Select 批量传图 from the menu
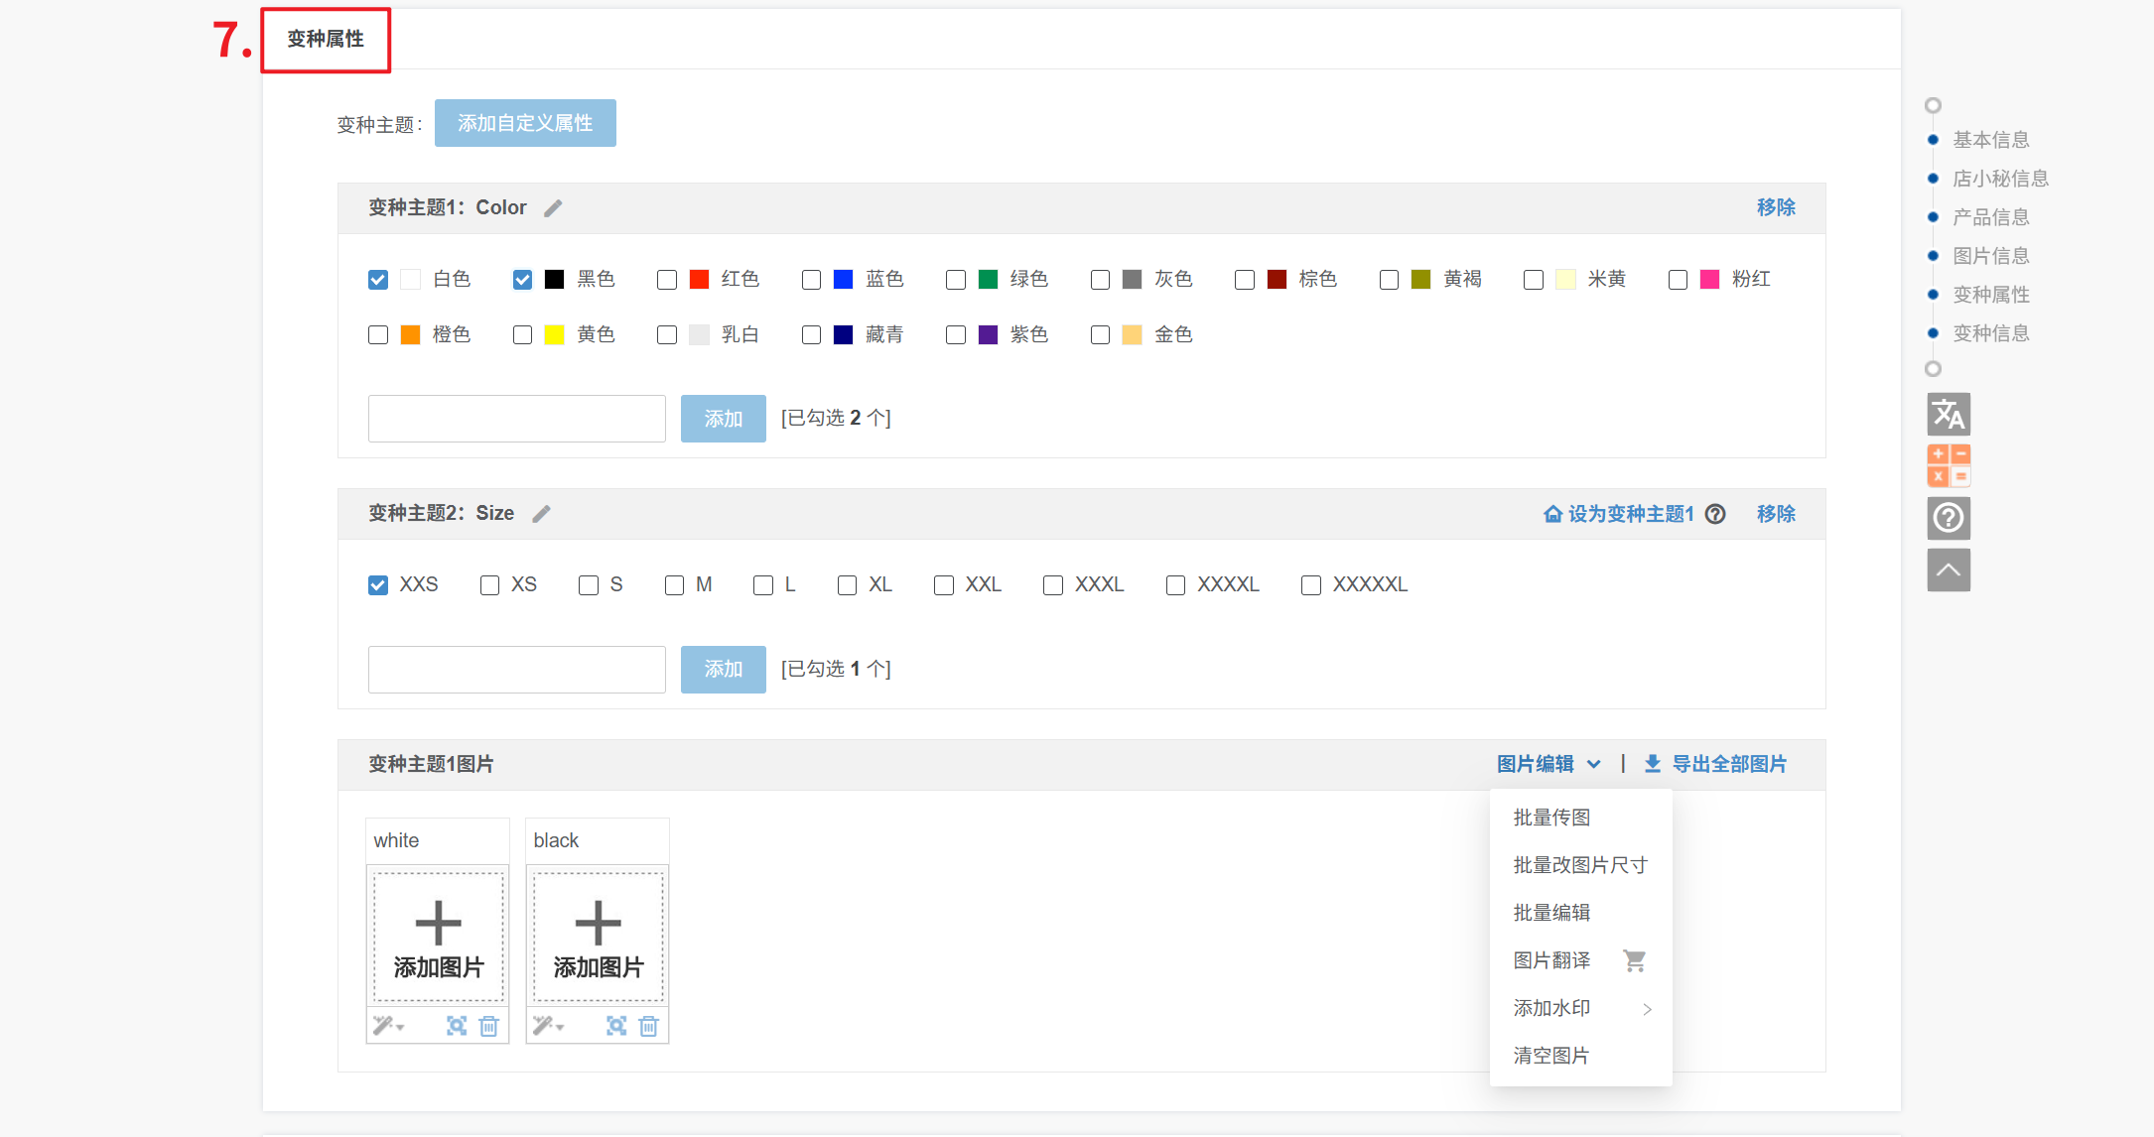 (x=1551, y=818)
